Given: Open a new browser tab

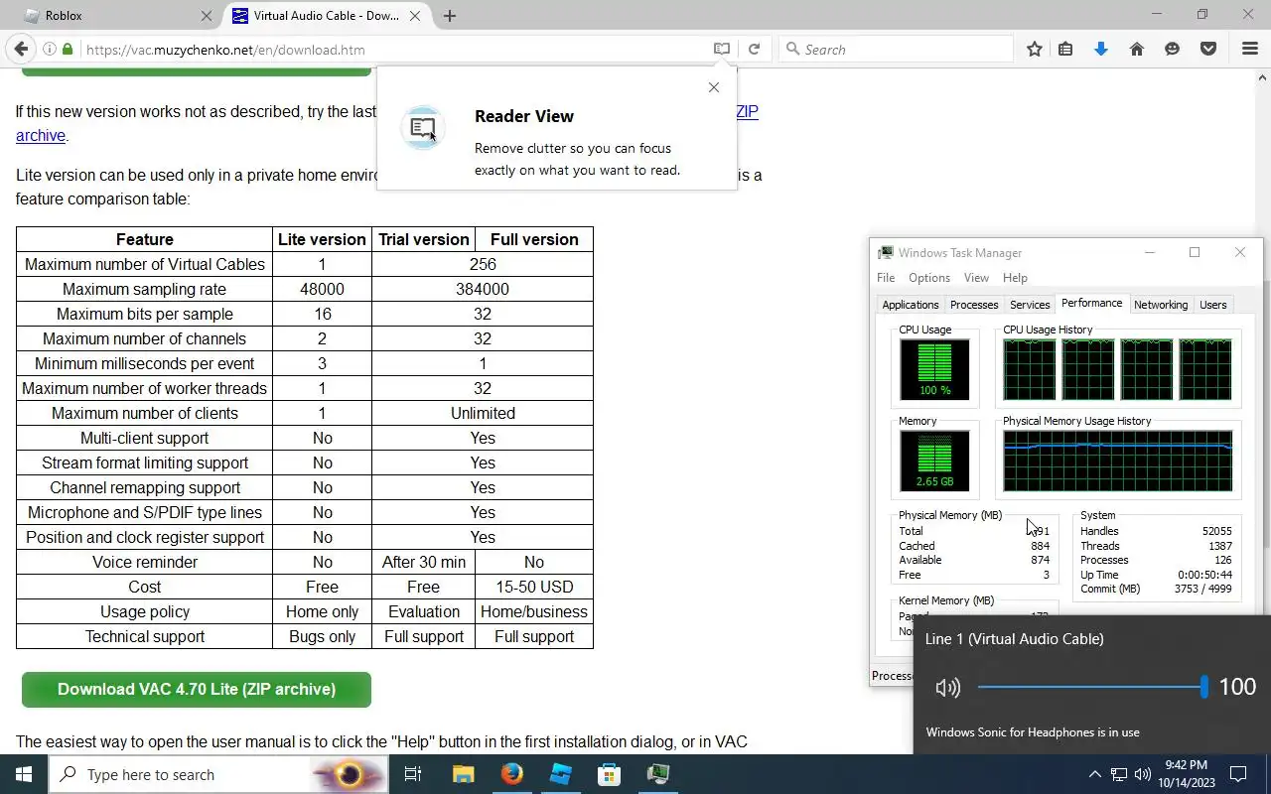Looking at the screenshot, I should (x=450, y=16).
